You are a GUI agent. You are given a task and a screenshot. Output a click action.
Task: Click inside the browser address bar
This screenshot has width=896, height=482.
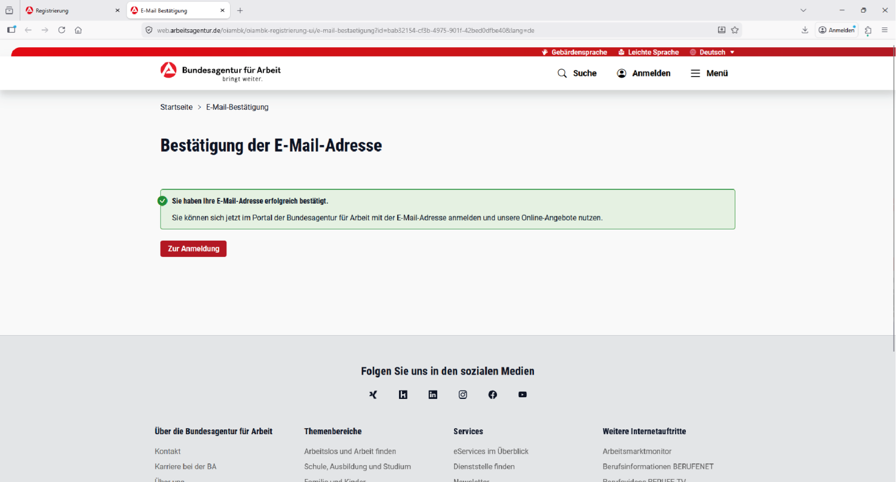[x=358, y=29]
